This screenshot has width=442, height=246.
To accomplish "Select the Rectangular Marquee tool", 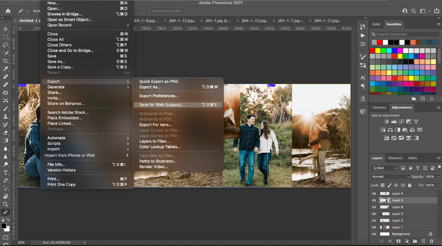I will point(5,37).
